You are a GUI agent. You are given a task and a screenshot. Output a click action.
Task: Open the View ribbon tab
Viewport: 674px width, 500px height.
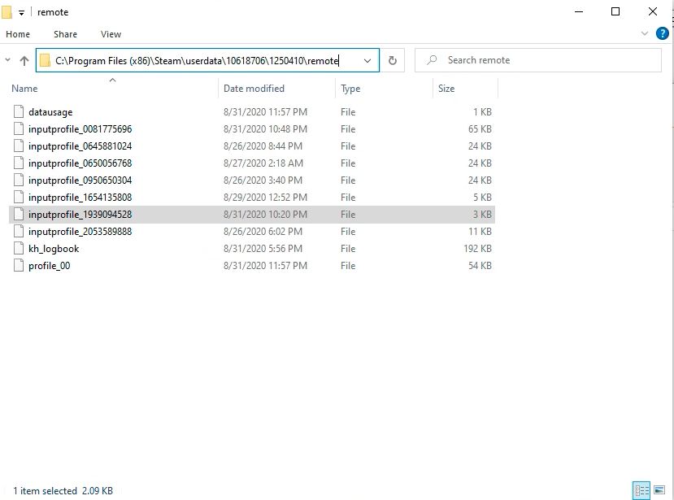coord(111,34)
